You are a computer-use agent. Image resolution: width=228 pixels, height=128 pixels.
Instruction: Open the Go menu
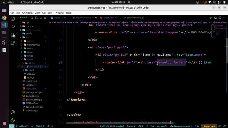pos(44,13)
